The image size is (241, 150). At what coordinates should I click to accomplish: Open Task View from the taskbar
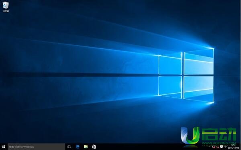click(x=69, y=147)
